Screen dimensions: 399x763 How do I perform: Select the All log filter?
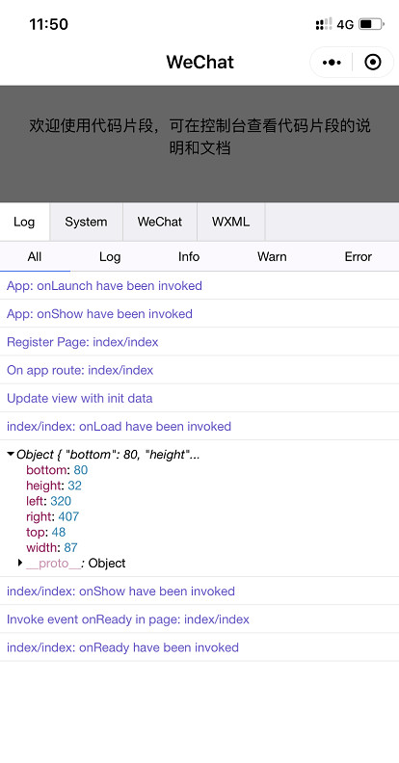[35, 256]
